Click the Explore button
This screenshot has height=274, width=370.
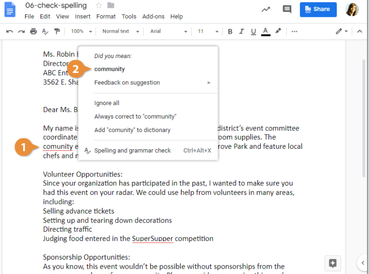click(332, 263)
